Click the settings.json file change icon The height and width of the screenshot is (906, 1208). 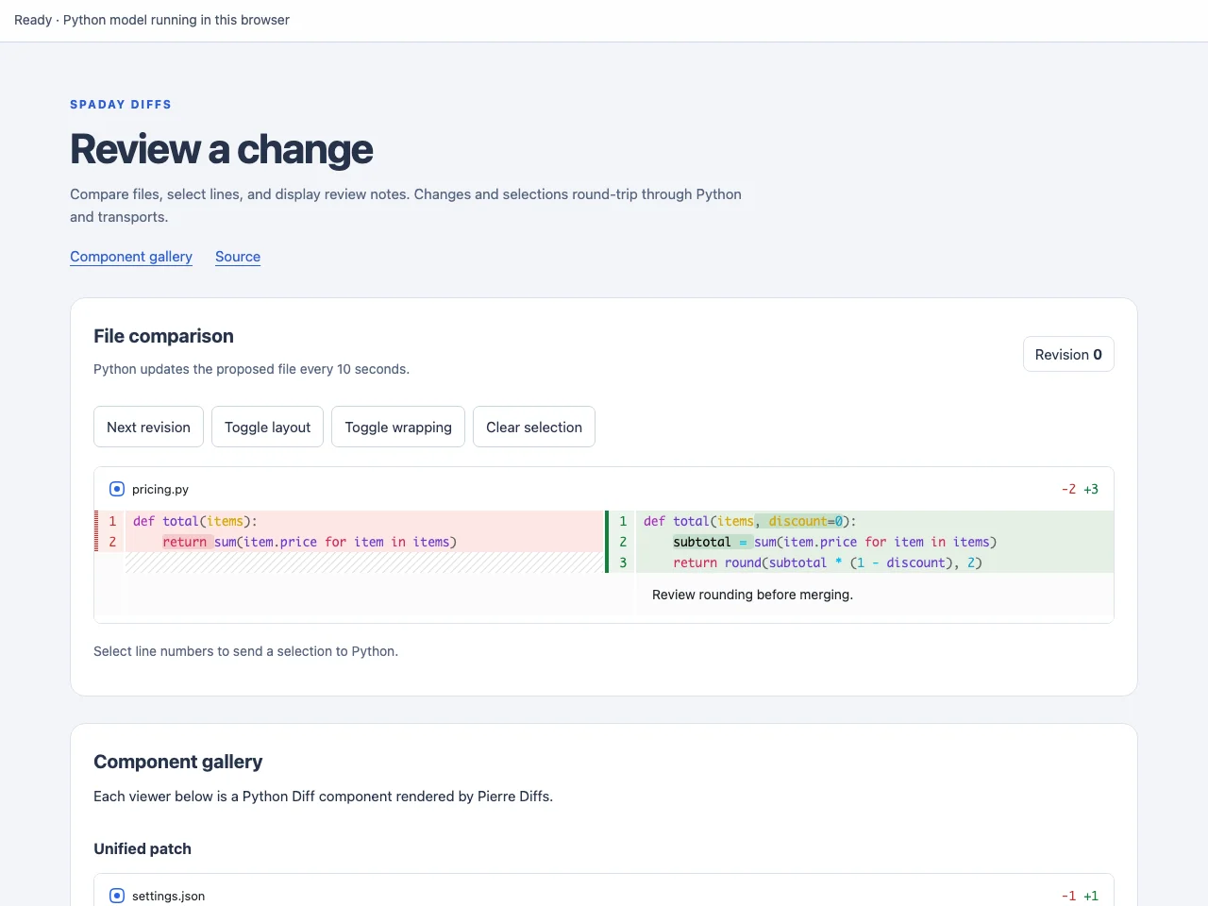pyautogui.click(x=117, y=896)
